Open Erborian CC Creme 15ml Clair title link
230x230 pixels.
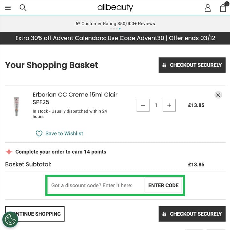75,98
